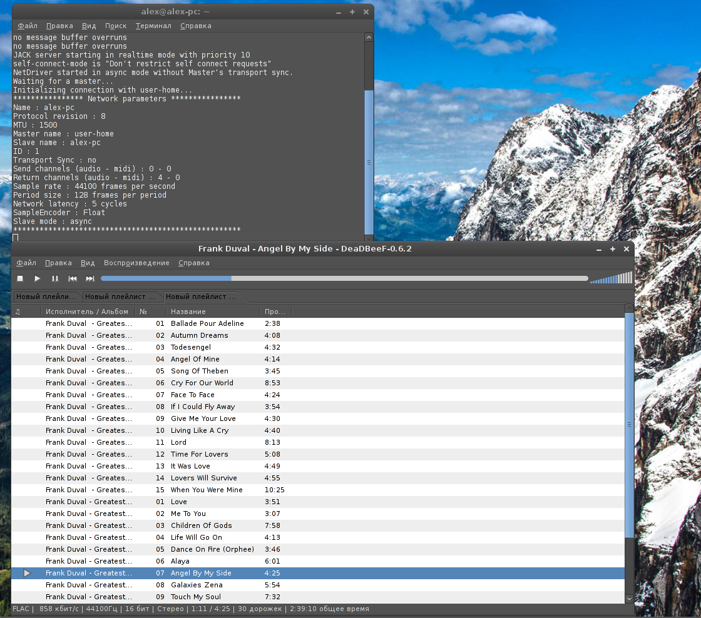Viewport: 701px width, 618px height.
Task: Sort by Исполнитель / Альбом column
Action: (86, 312)
